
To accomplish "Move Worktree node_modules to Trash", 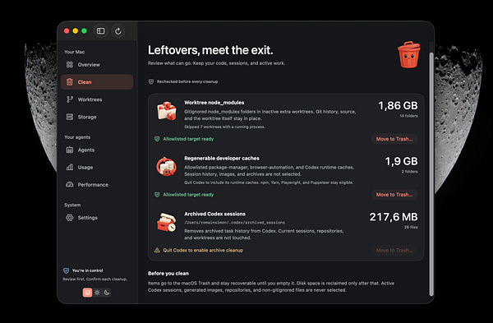I will click(394, 139).
